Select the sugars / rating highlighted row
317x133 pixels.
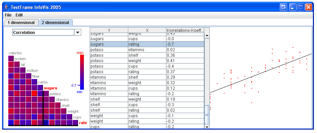(x=147, y=44)
